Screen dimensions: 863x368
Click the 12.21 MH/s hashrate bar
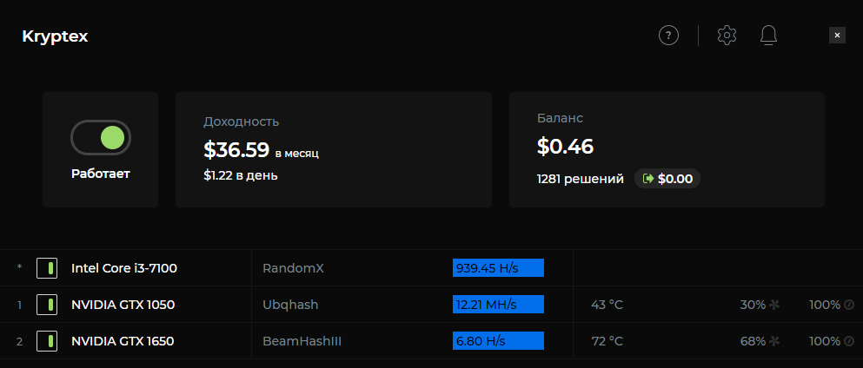click(498, 305)
